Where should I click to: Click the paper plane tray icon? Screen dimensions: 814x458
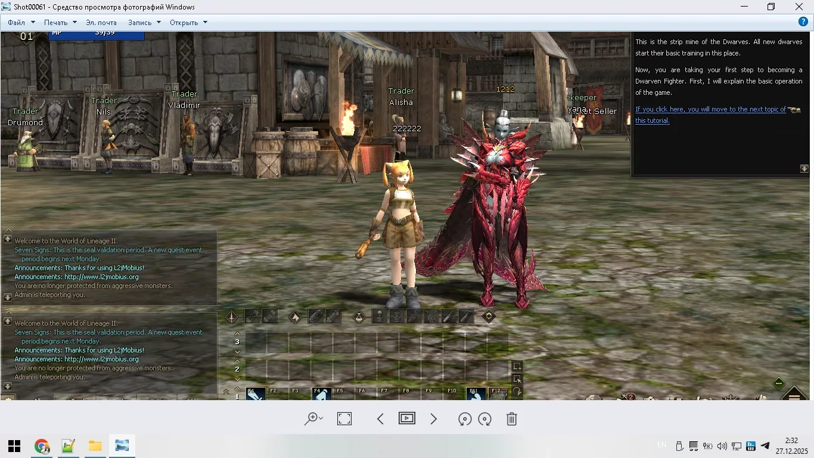click(x=766, y=446)
